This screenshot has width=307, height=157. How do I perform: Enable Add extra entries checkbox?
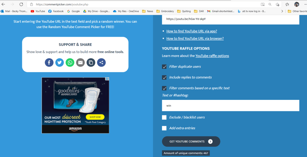click(164, 128)
